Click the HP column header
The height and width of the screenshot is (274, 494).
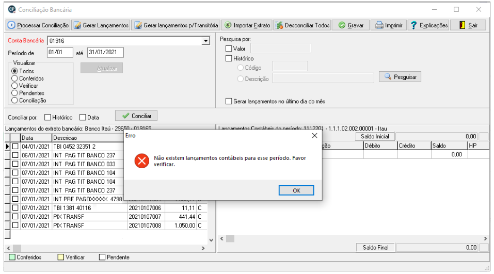(x=478, y=146)
